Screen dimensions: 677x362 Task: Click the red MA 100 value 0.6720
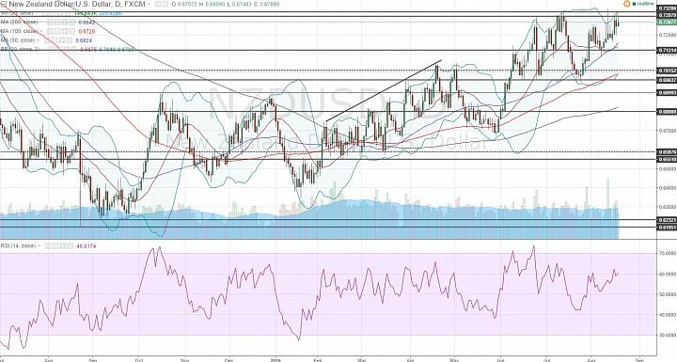click(x=87, y=32)
